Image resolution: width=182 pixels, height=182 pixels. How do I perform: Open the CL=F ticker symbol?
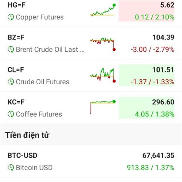pyautogui.click(x=16, y=70)
